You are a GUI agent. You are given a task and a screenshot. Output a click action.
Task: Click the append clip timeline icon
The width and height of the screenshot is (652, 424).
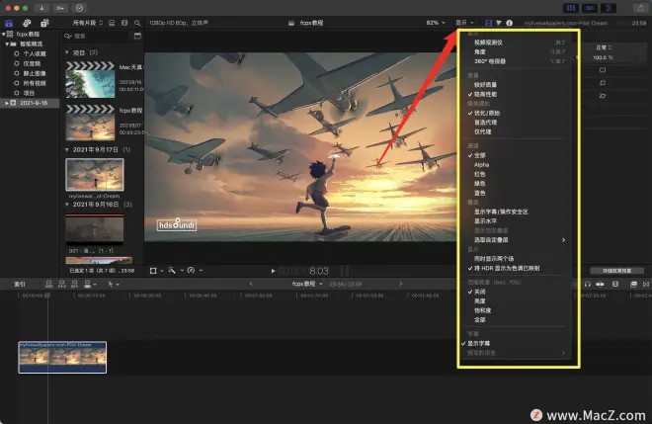pyautogui.click(x=75, y=284)
